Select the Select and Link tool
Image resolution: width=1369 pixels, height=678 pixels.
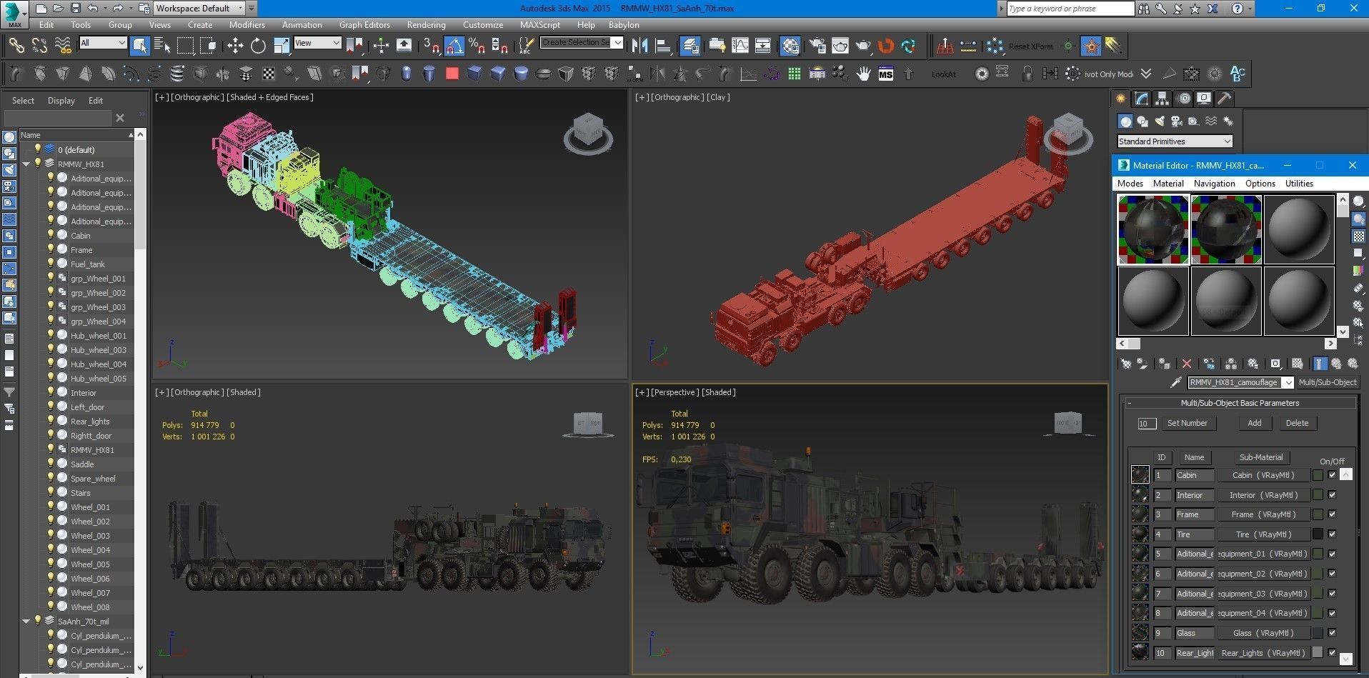16,46
